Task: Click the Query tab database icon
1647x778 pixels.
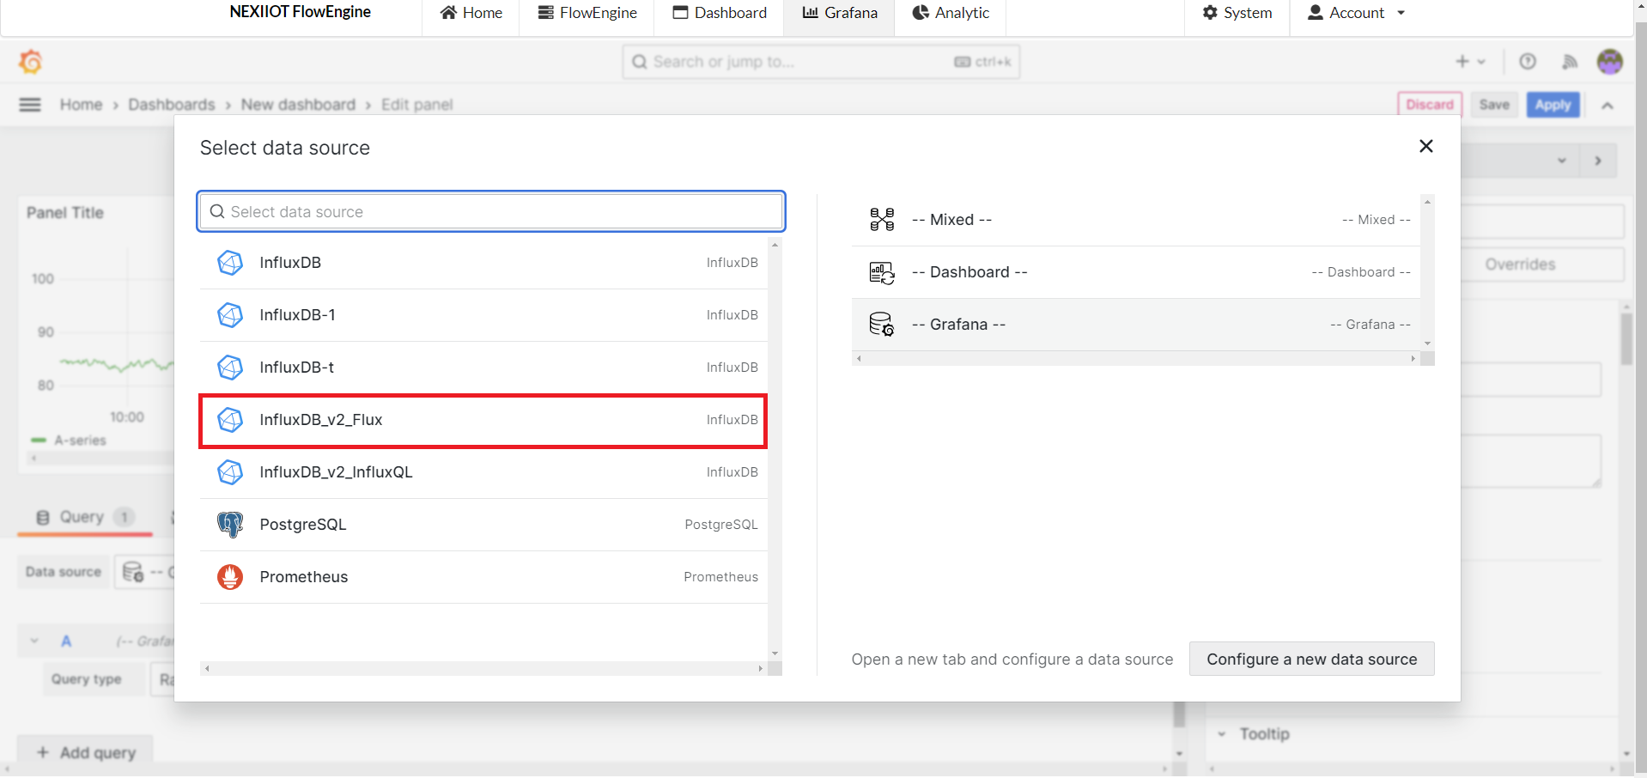Action: [x=43, y=517]
